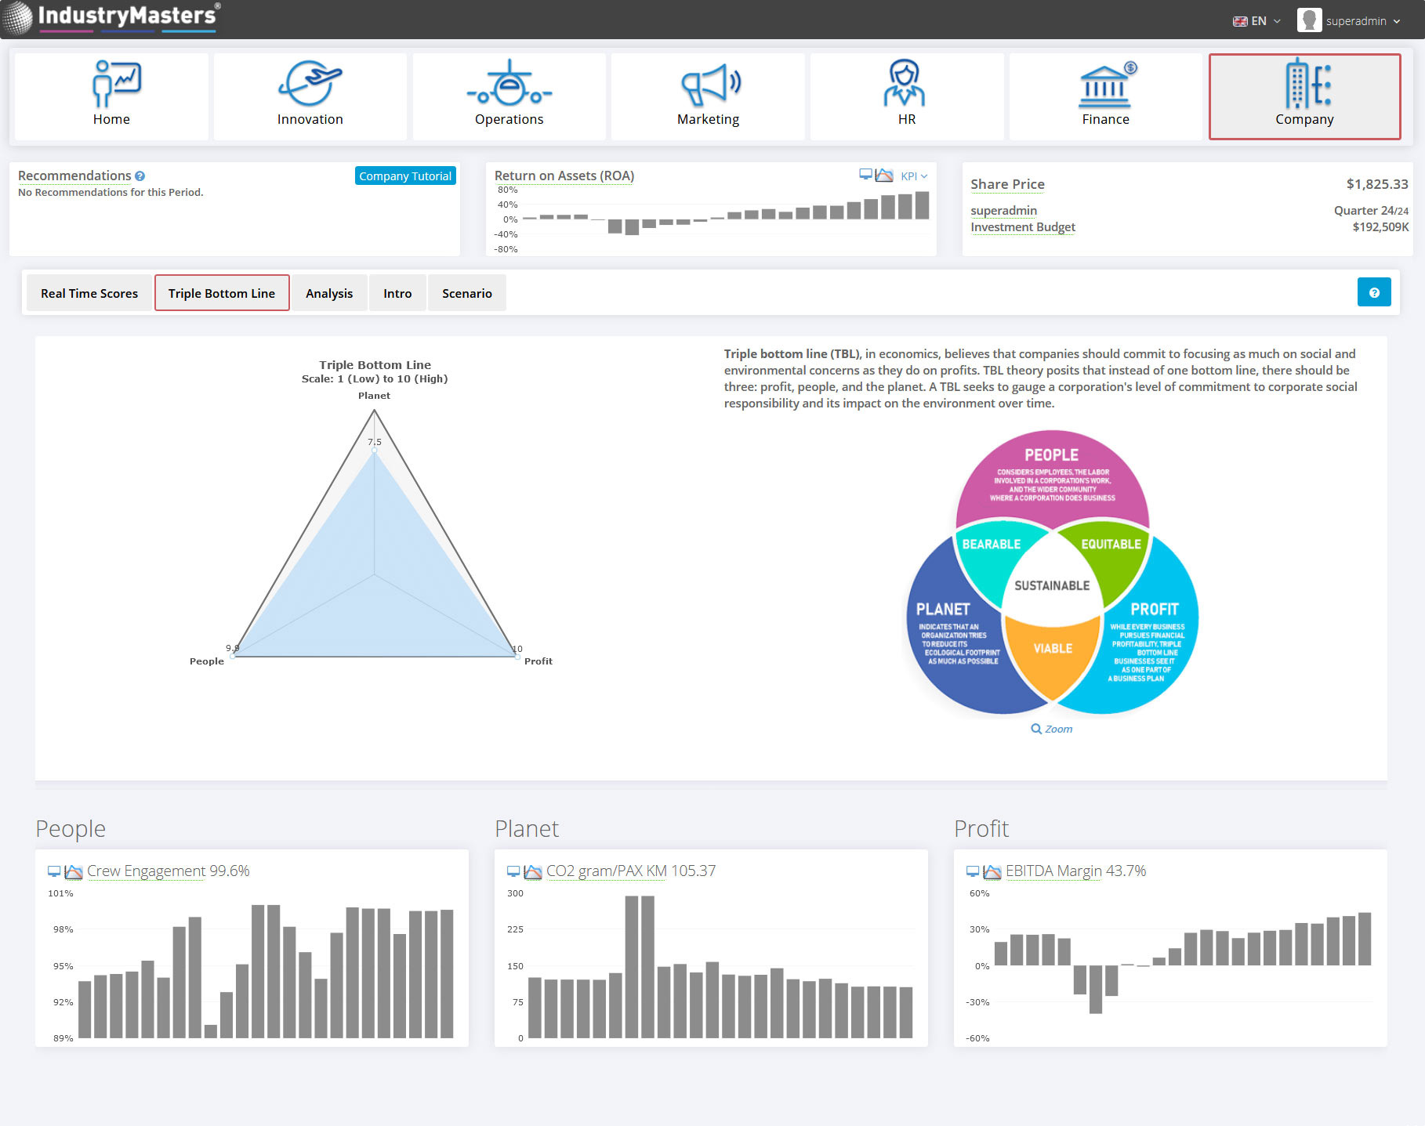Click monitor icon next to Crew Engagement

(x=54, y=871)
